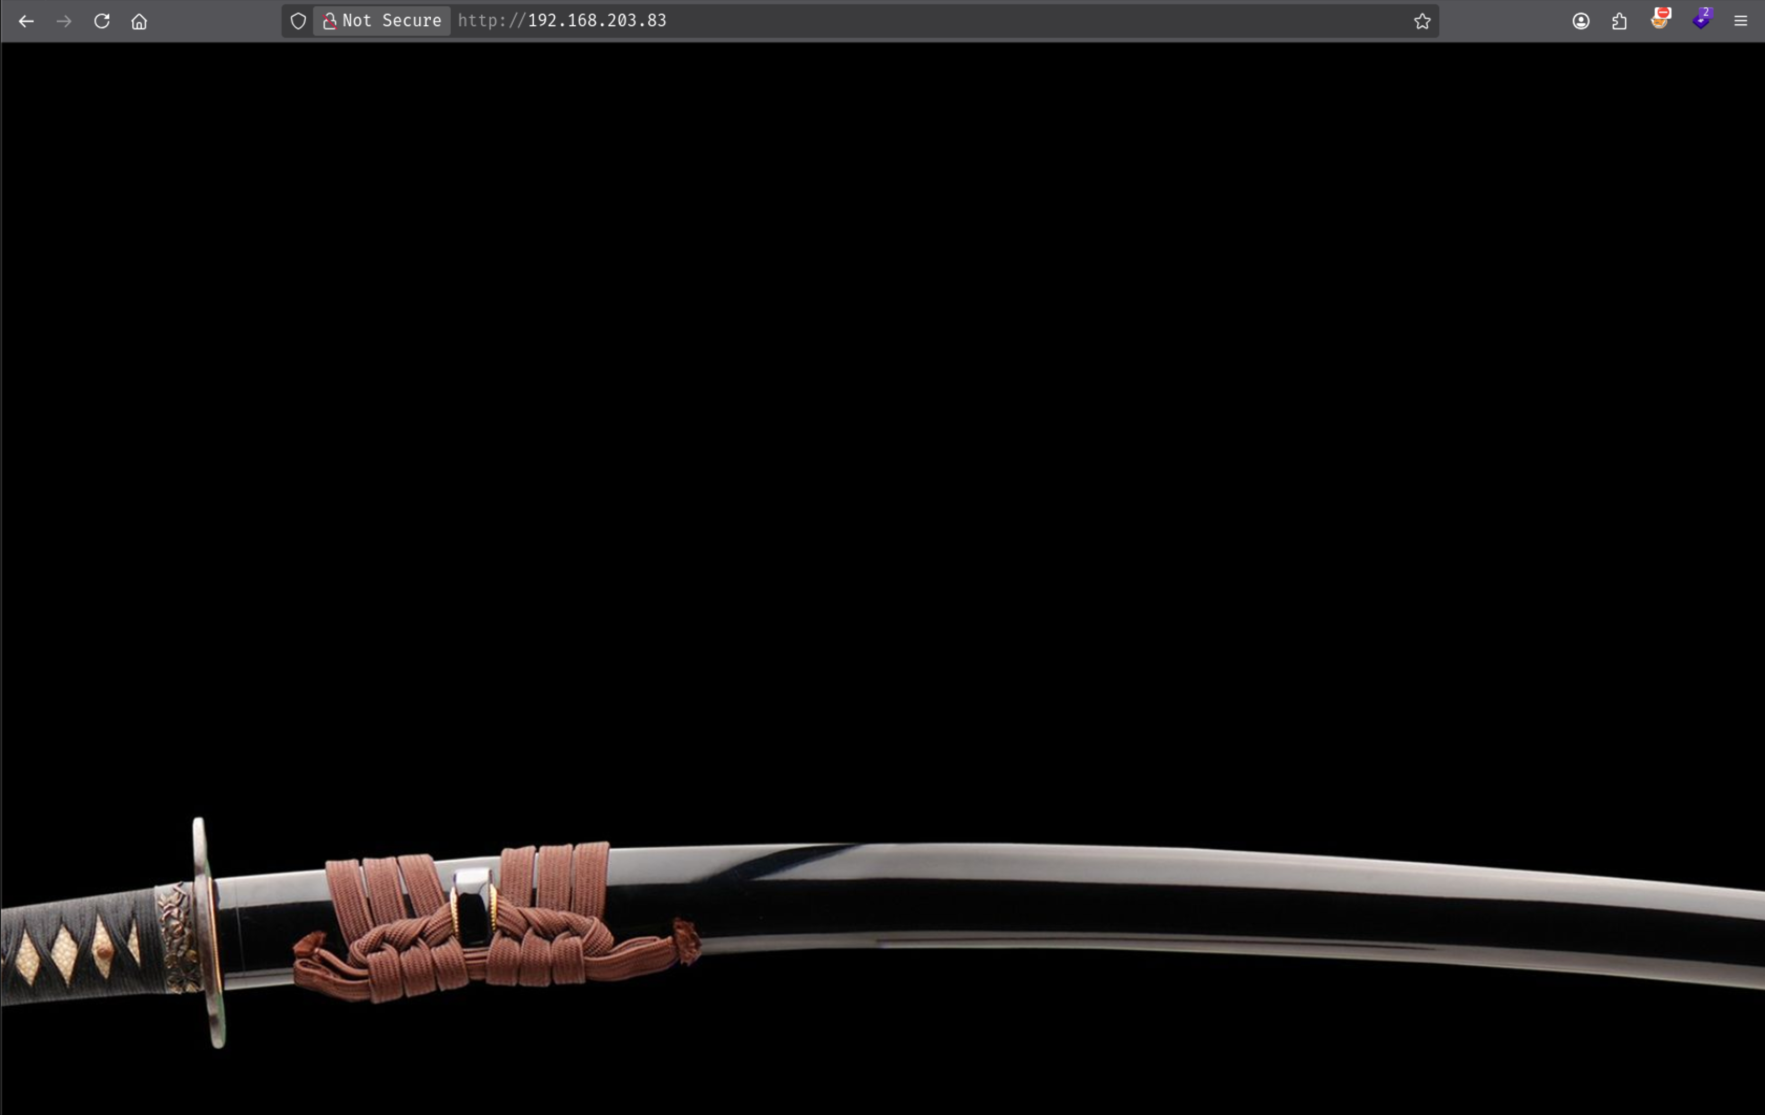Viewport: 1765px width, 1115px height.
Task: Open the tracking protection shield
Action: point(298,21)
